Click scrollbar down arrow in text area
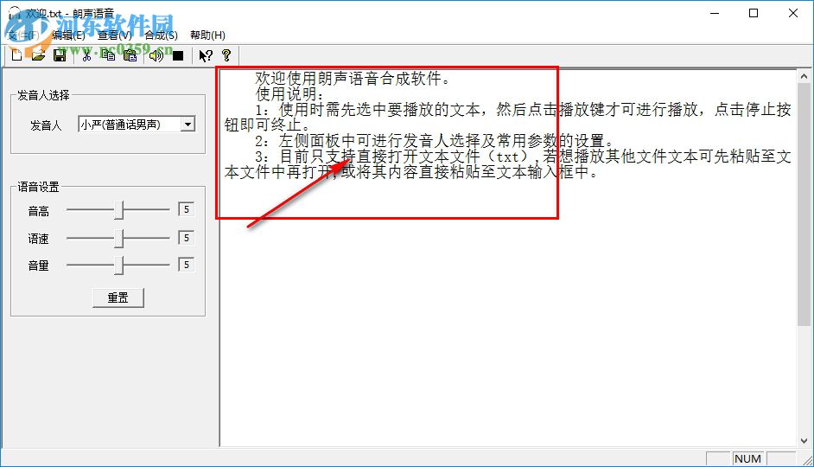The image size is (814, 467). click(x=804, y=440)
